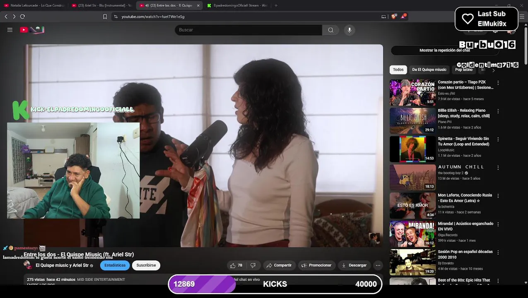Select the Todos filter chip
Image resolution: width=528 pixels, height=298 pixels.
(x=398, y=70)
